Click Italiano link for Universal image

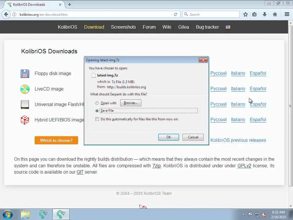click(238, 104)
